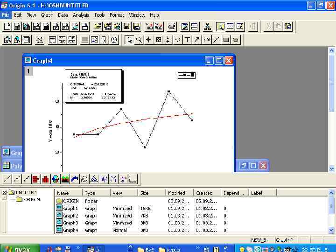Restore the minimized Graph window

(13, 153)
